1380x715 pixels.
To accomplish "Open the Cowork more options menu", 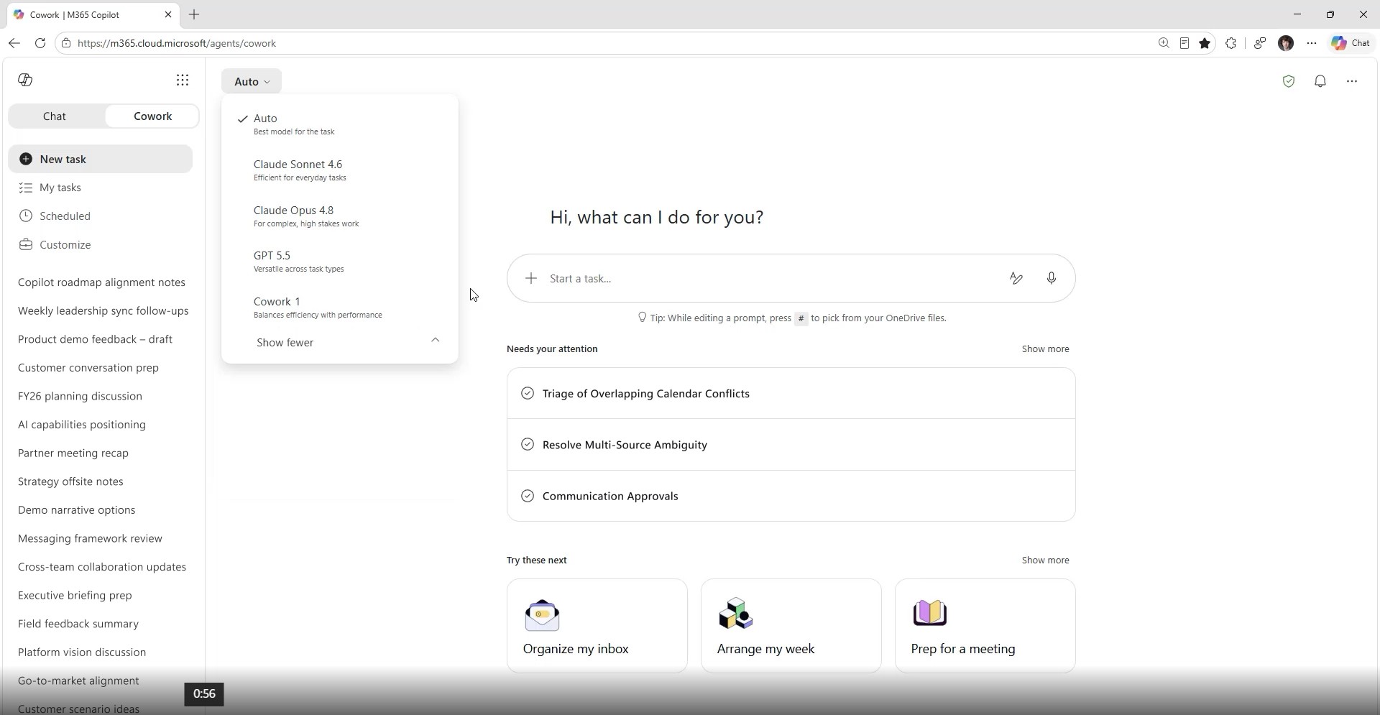I will 1352,81.
